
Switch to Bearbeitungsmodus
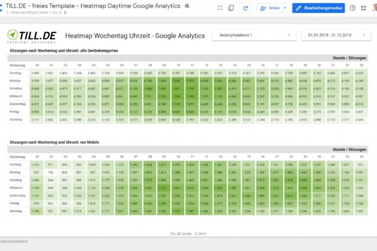[x=319, y=8]
